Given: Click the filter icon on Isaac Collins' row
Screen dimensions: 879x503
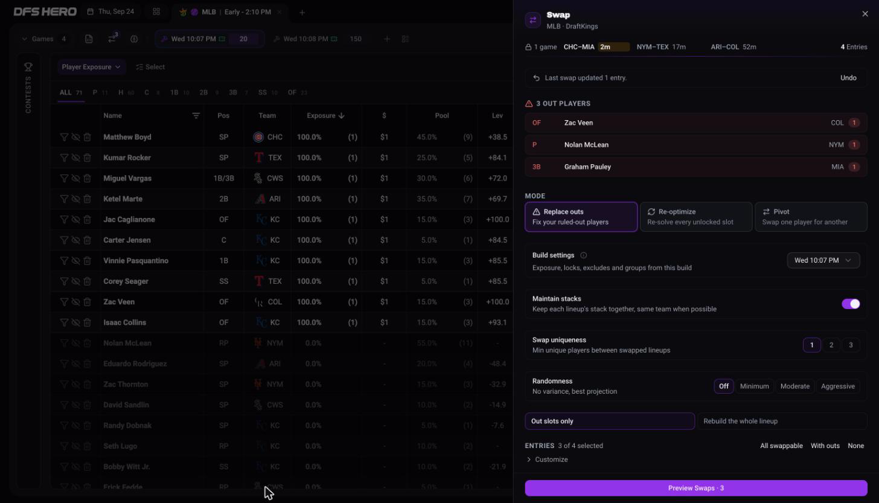Looking at the screenshot, I should (x=64, y=322).
